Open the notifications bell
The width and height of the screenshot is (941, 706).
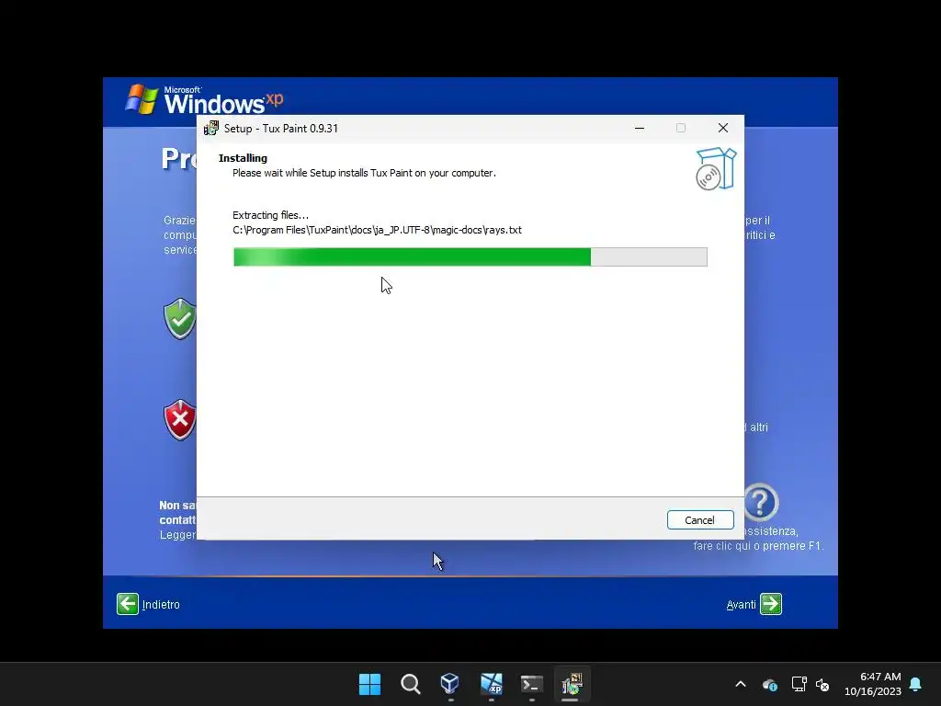[x=916, y=684]
